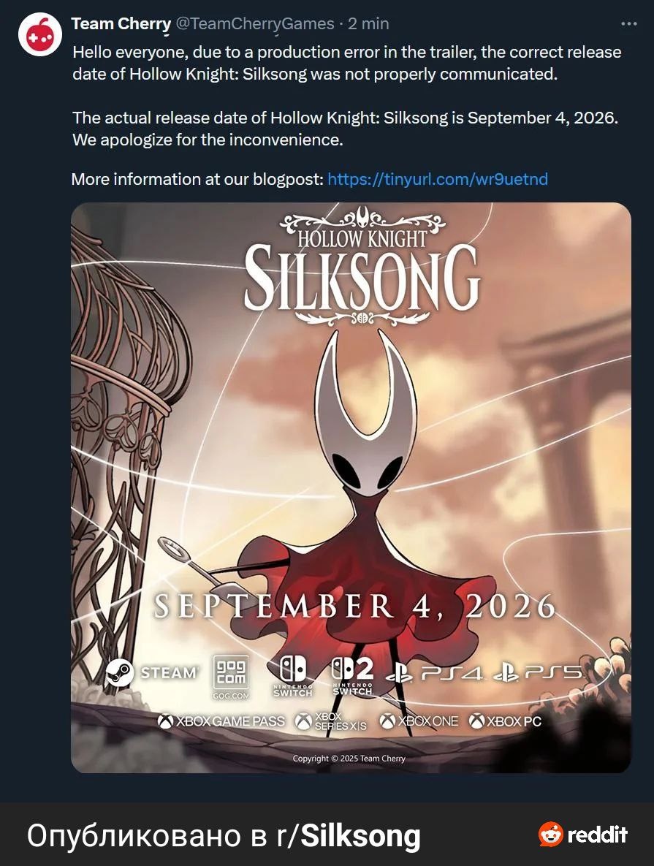654x866 pixels.
Task: Follow the tinyurl.com blogpost link
Action: (x=438, y=179)
